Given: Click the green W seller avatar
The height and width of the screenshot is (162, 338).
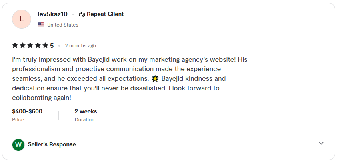Looking at the screenshot, I should (18, 144).
